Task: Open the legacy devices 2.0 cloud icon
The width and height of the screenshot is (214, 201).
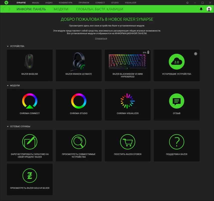Action: (x=177, y=62)
